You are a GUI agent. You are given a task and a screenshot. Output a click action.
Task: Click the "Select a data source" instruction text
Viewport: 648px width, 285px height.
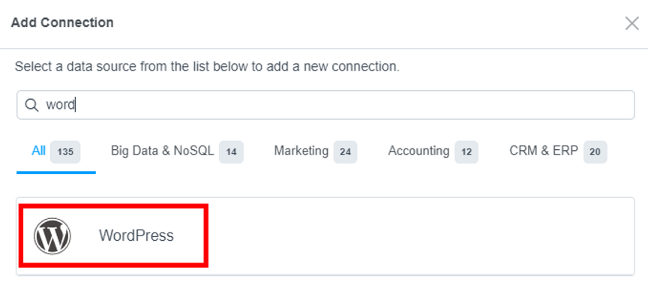(207, 67)
